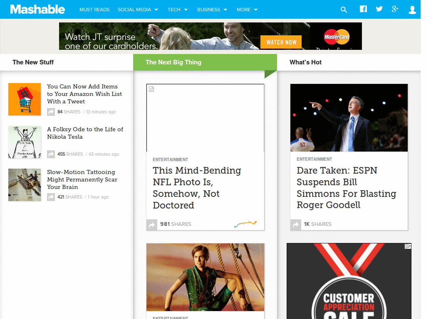
Task: Click '455 SHARES' count
Action: point(70,154)
